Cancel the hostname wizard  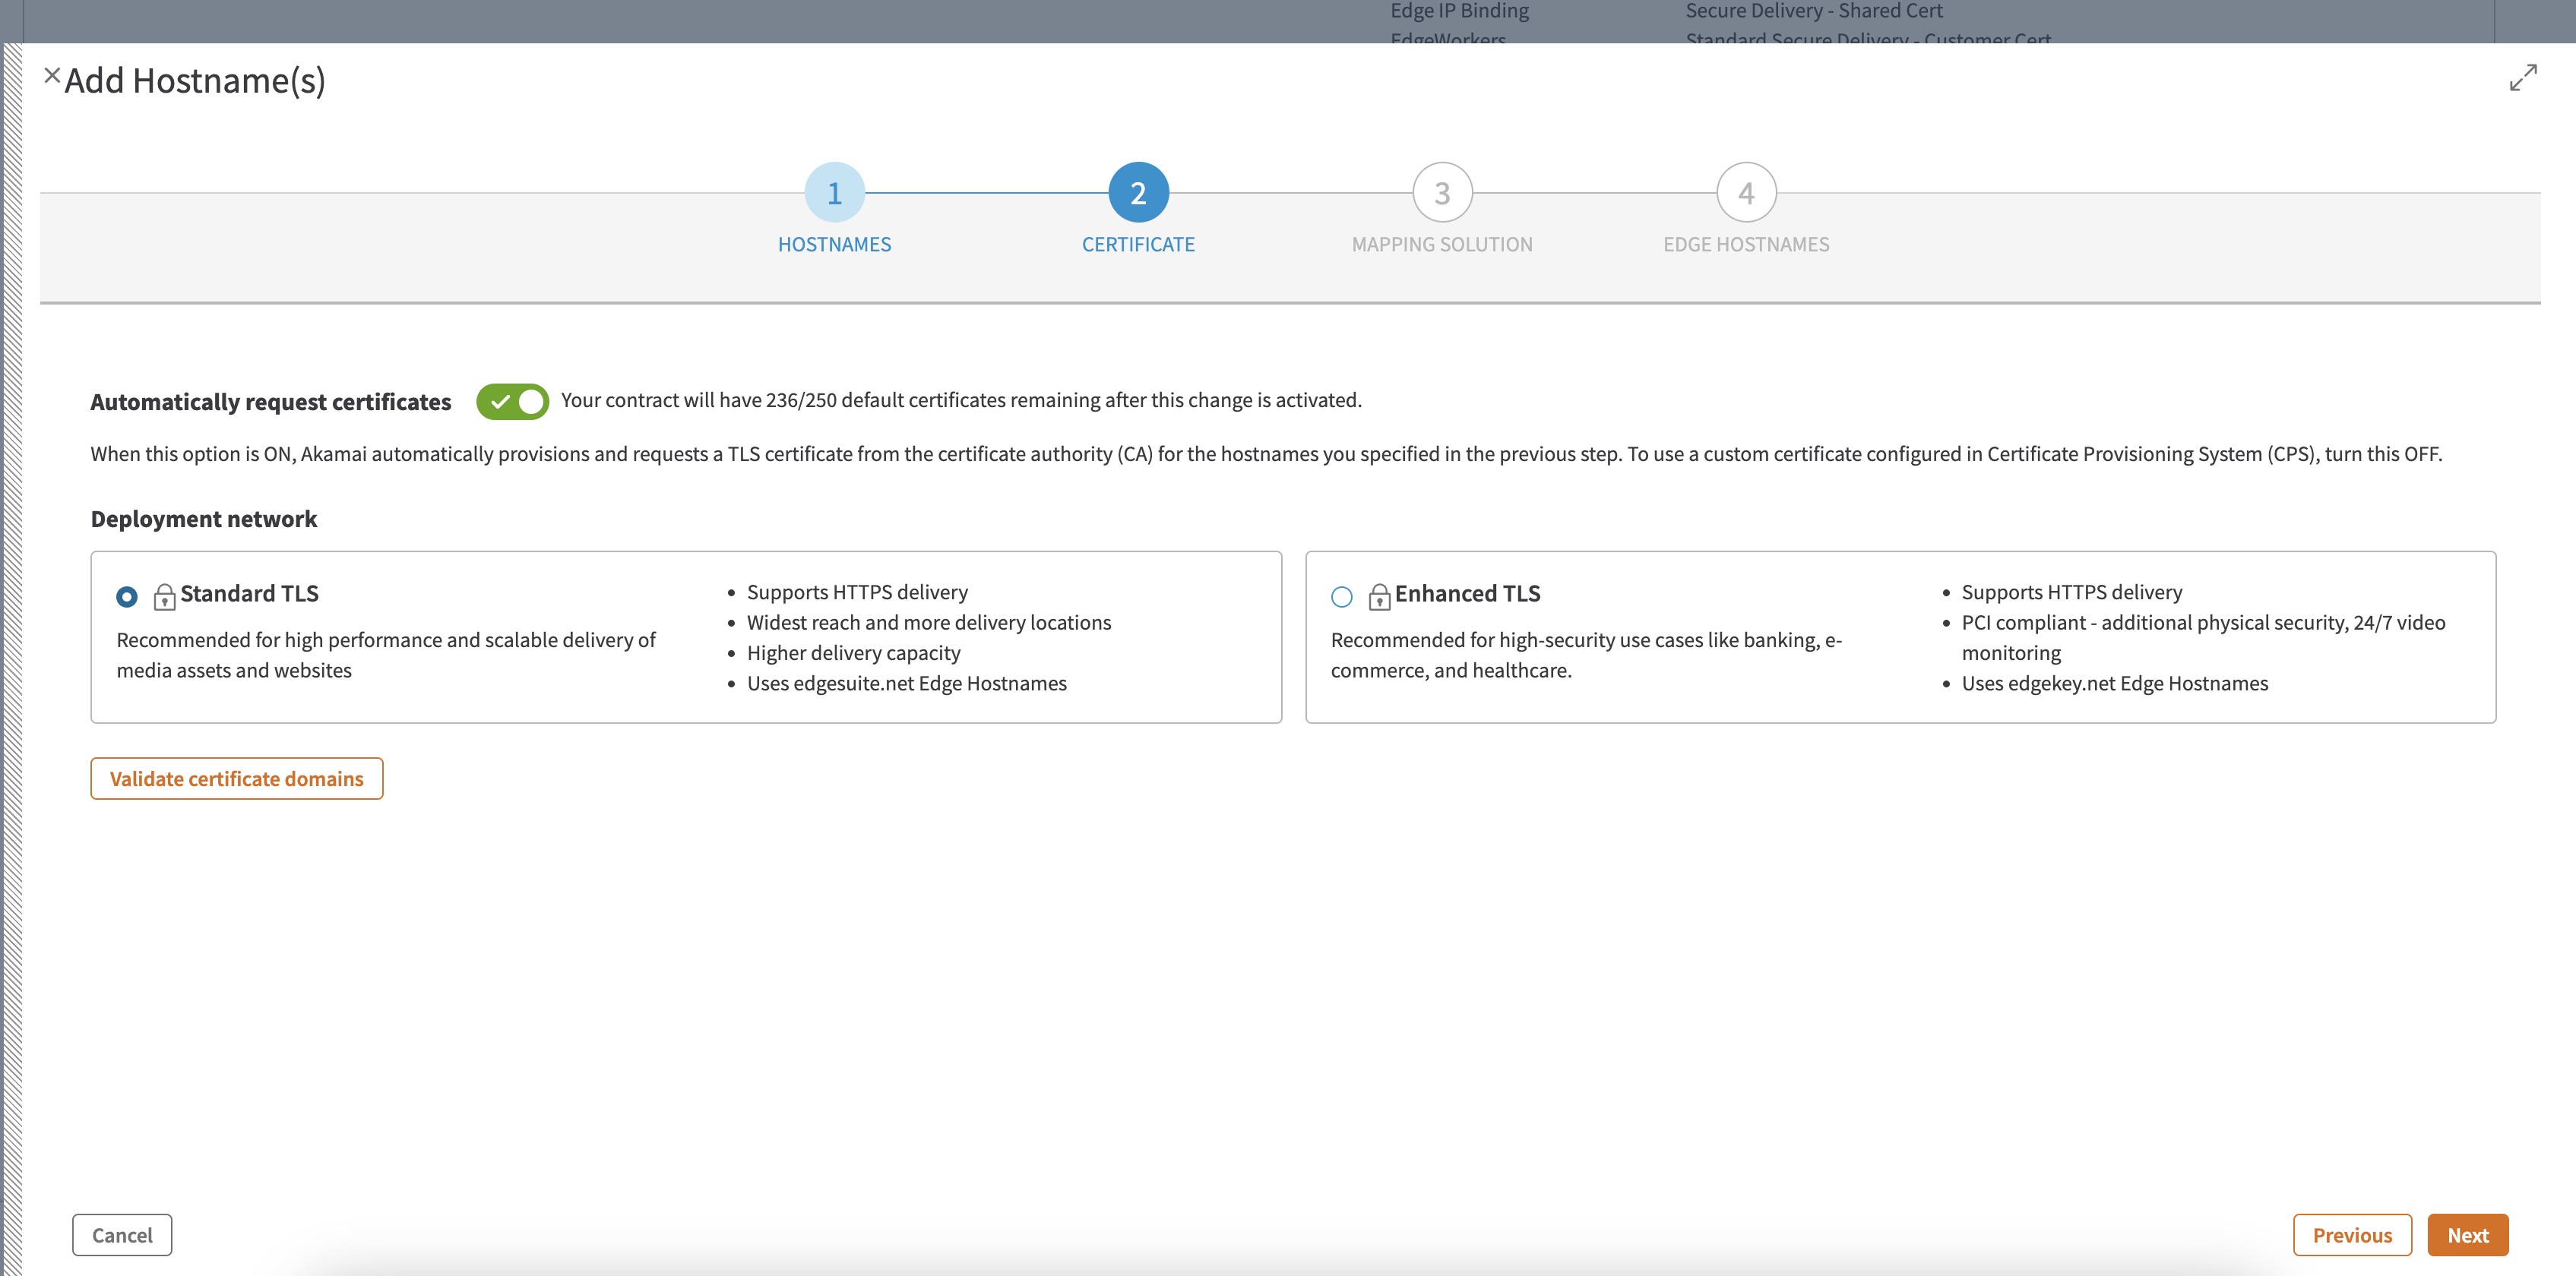(122, 1235)
